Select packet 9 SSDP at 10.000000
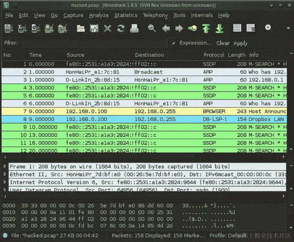 pos(144,127)
